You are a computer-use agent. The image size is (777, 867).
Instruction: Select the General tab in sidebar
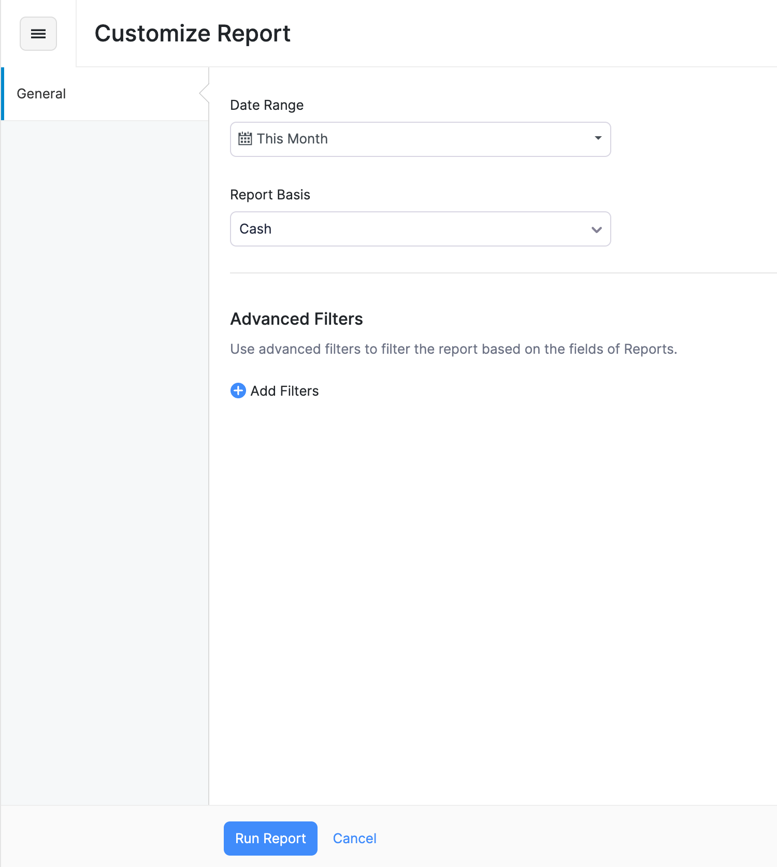point(41,94)
